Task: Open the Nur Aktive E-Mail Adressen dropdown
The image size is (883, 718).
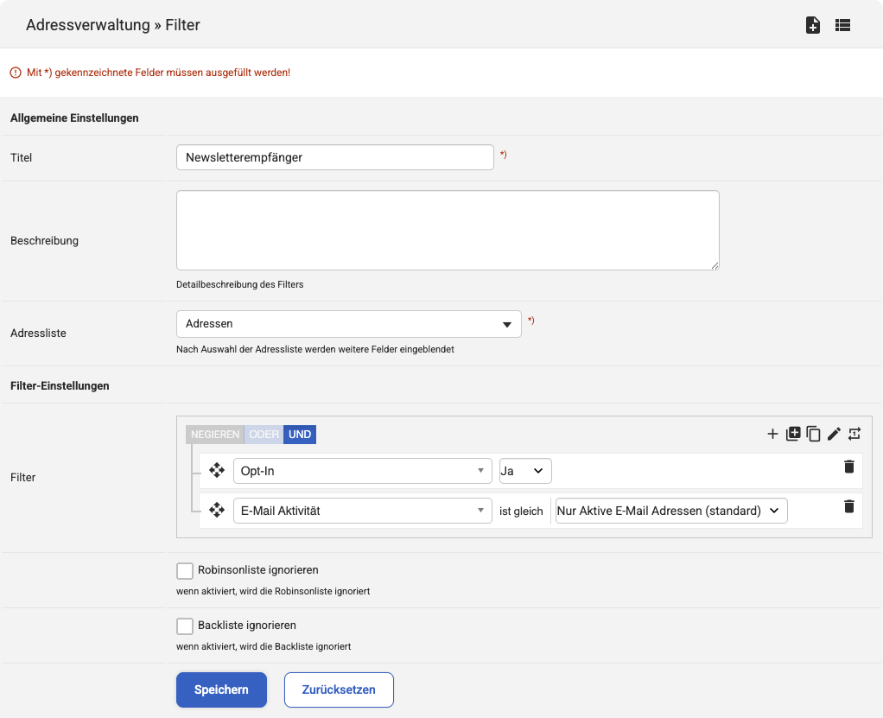Action: pos(671,511)
